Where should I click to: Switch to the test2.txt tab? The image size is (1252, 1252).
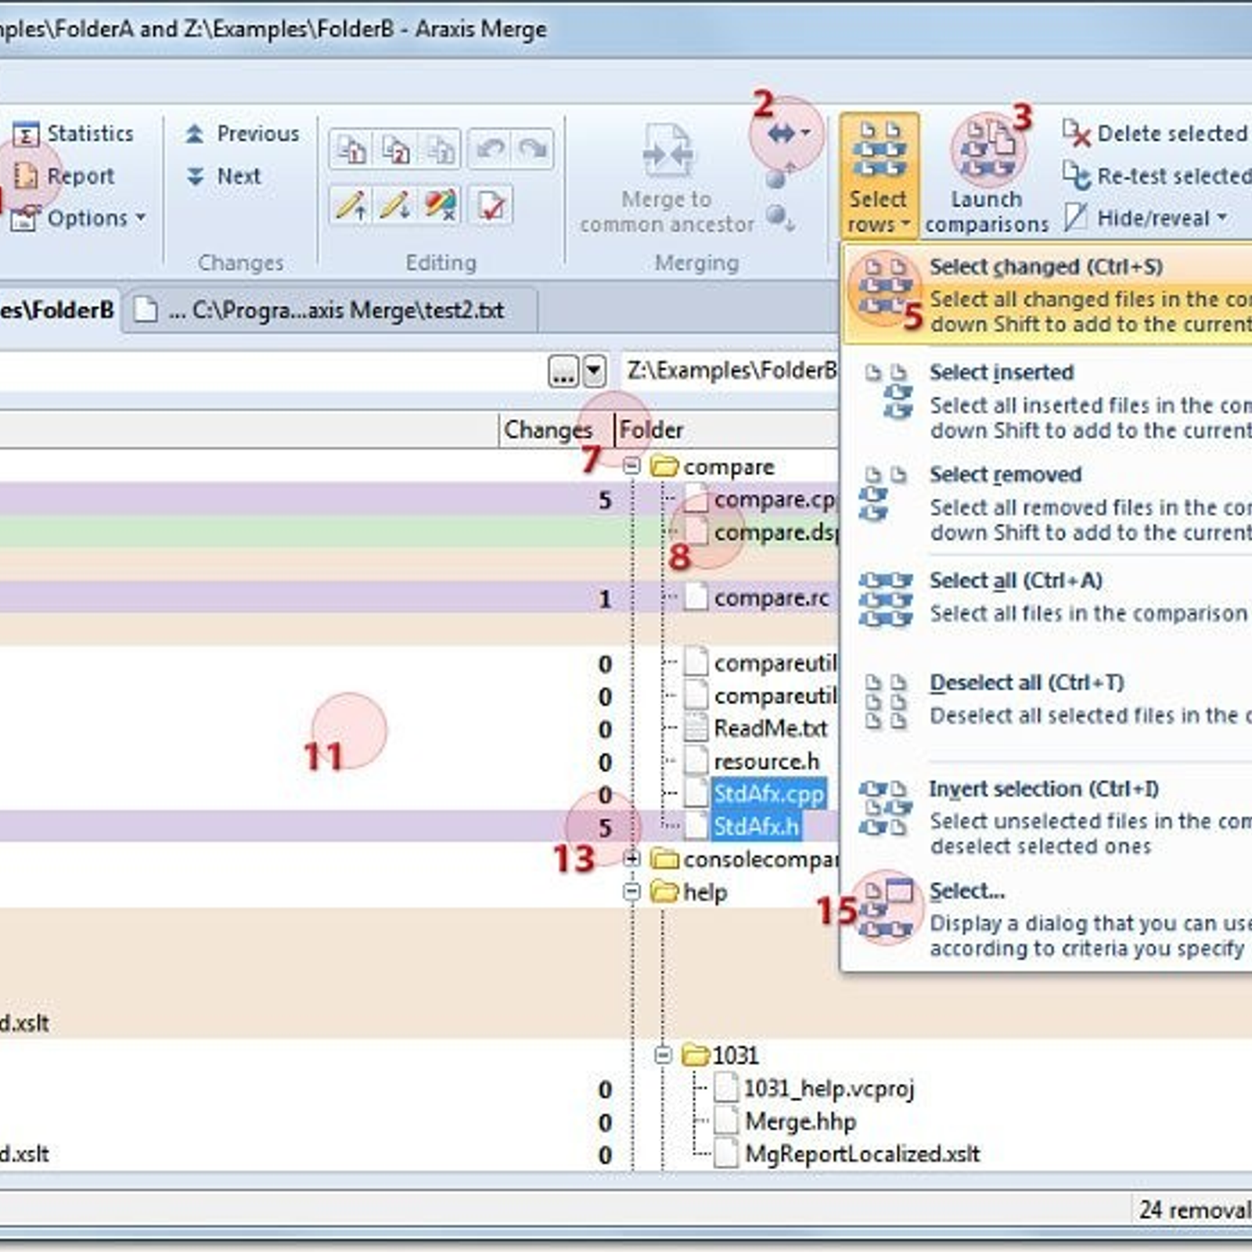[329, 311]
